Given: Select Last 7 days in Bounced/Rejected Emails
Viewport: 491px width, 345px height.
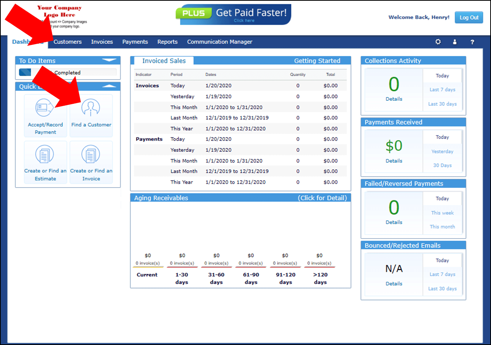Looking at the screenshot, I should 442,274.
